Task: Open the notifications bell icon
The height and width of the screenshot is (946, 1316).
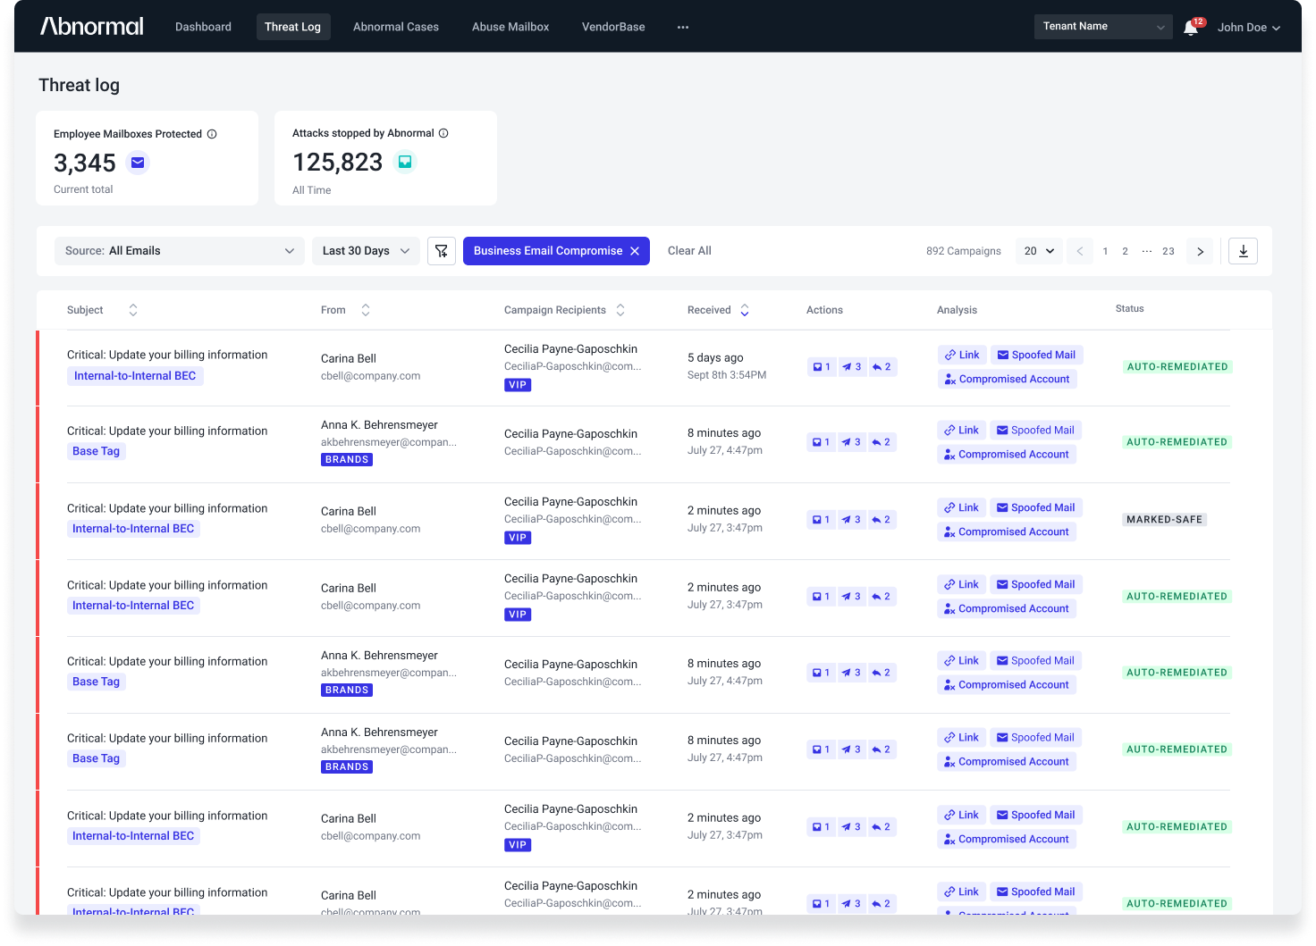Action: [x=1191, y=28]
